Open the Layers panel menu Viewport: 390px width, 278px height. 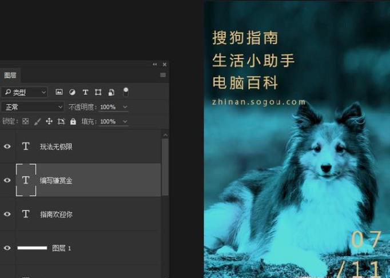tap(163, 75)
